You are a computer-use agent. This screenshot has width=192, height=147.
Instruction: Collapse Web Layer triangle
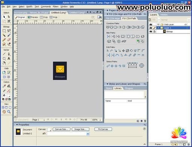(158, 25)
